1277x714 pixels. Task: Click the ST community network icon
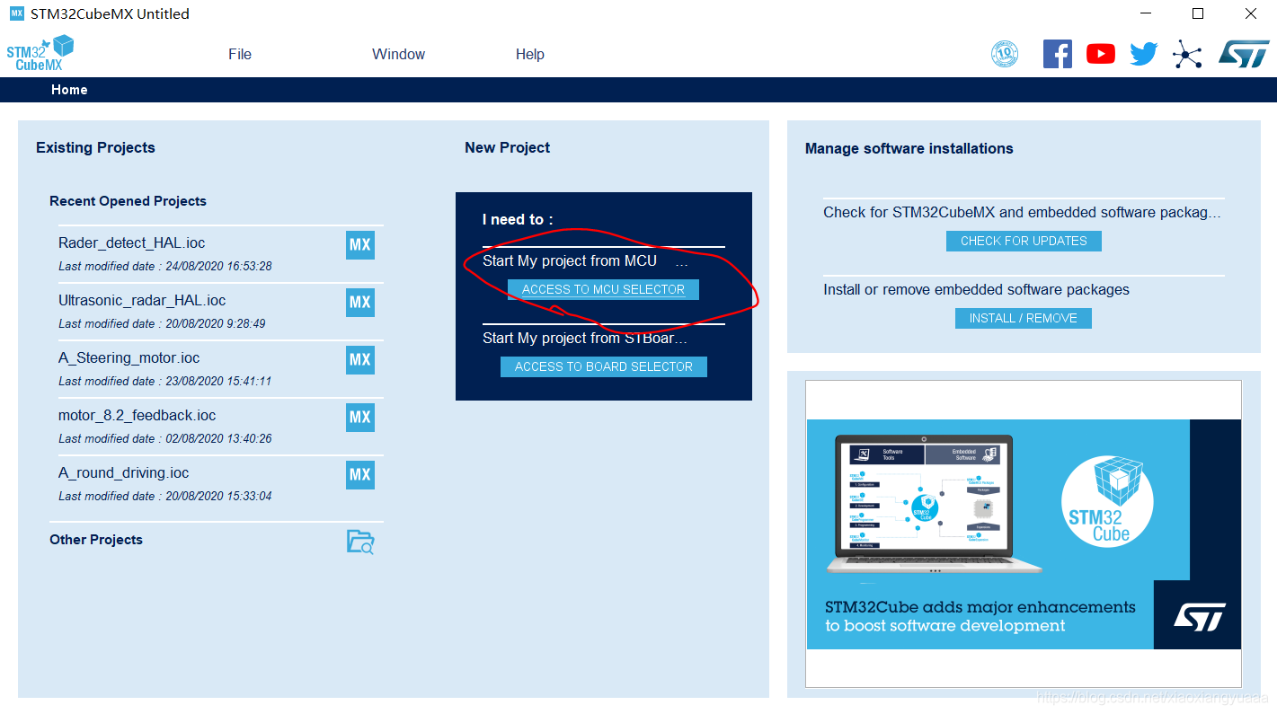coord(1187,54)
